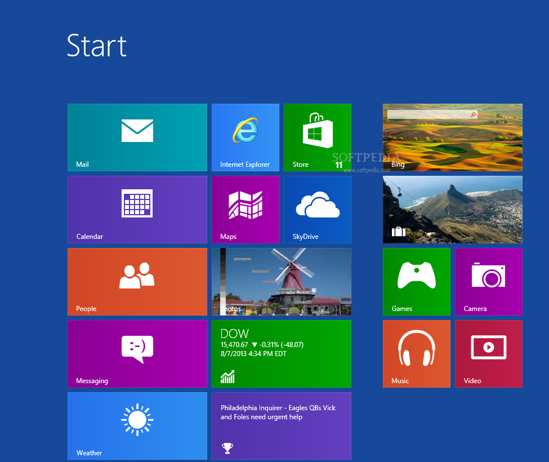Click the suitcase icon on Travel tile
Image resolution: width=549 pixels, height=462 pixels.
399,232
